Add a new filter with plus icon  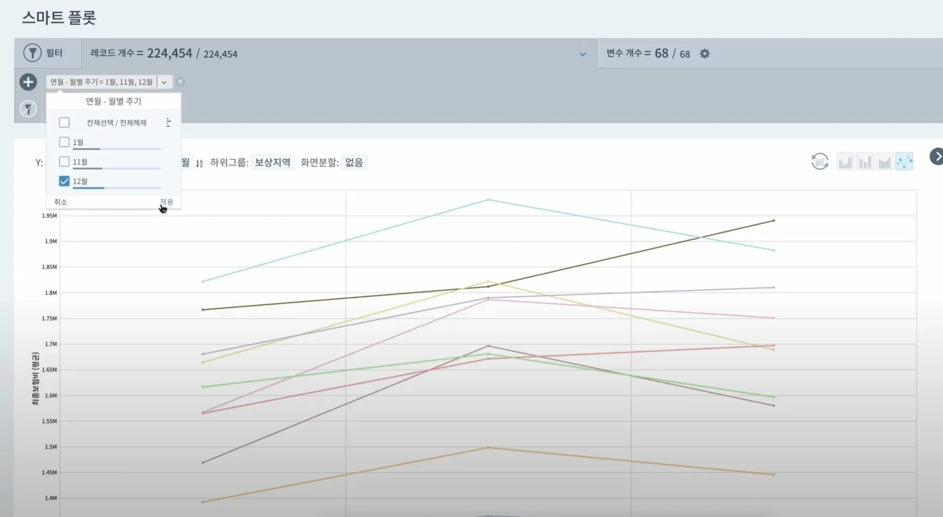pos(28,82)
